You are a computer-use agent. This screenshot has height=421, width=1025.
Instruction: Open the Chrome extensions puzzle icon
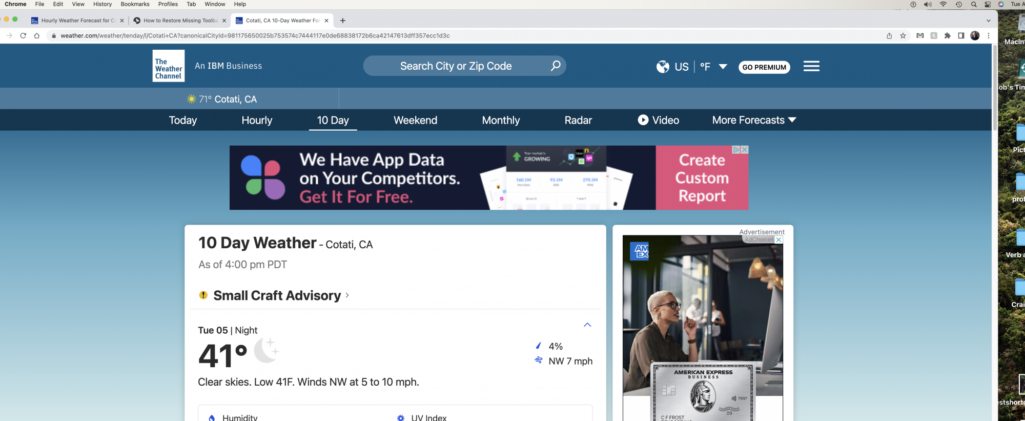948,35
